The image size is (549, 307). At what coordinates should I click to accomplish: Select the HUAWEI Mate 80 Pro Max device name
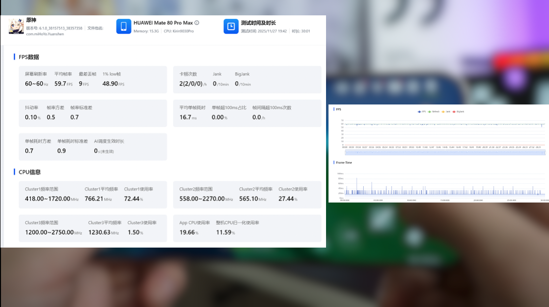point(163,23)
